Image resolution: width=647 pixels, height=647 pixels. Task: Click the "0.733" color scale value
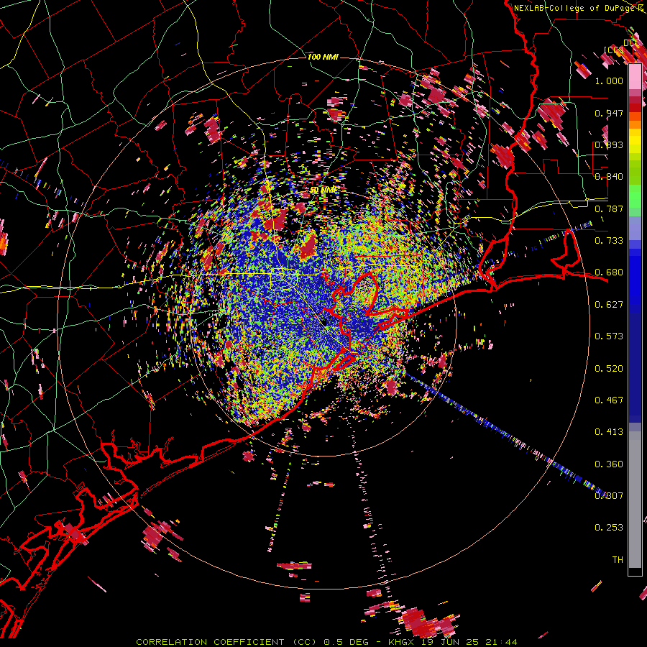(609, 241)
